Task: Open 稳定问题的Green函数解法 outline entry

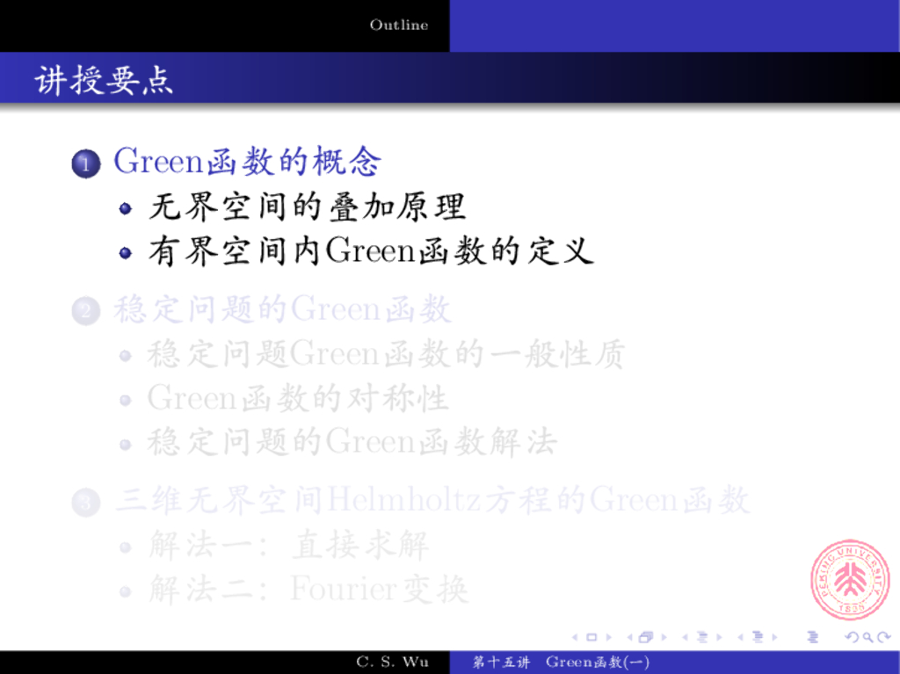Action: click(x=352, y=441)
